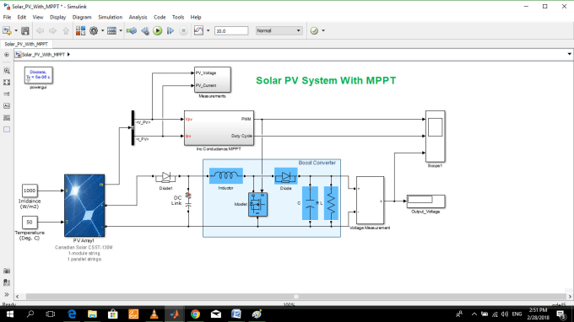
Task: Select the Inc Conductance MPPT block
Action: click(219, 128)
